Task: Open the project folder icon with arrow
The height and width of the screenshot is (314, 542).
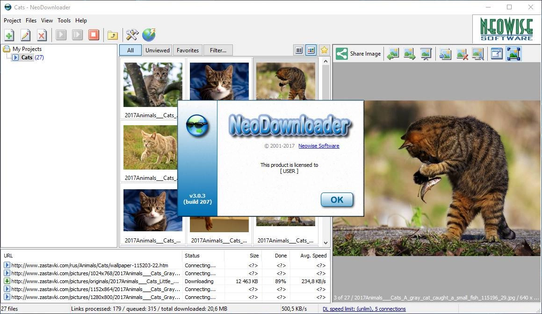Action: click(x=113, y=35)
